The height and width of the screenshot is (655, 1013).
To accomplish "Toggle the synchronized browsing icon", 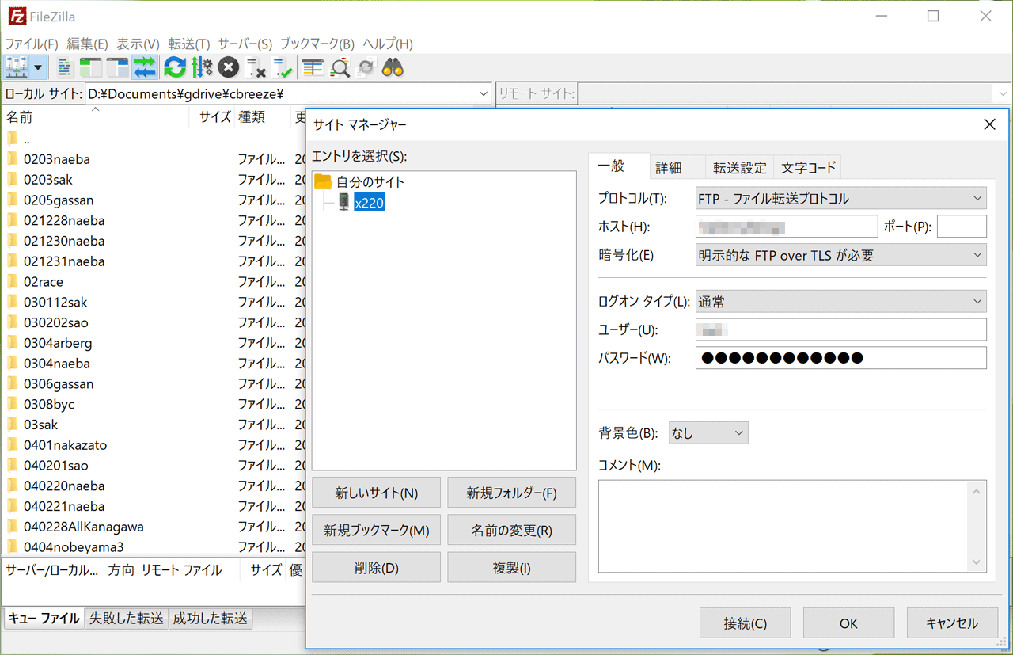I will [x=366, y=68].
